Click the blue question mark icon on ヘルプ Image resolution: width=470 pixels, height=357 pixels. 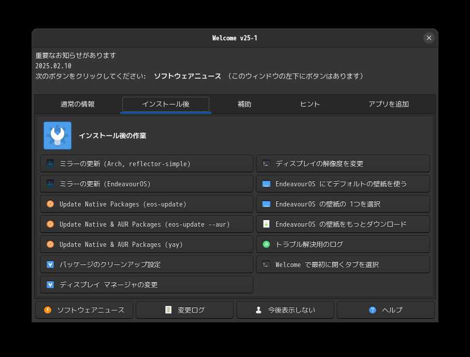tap(372, 310)
